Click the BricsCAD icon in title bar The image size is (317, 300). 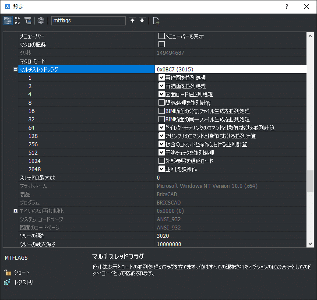tap(7, 7)
